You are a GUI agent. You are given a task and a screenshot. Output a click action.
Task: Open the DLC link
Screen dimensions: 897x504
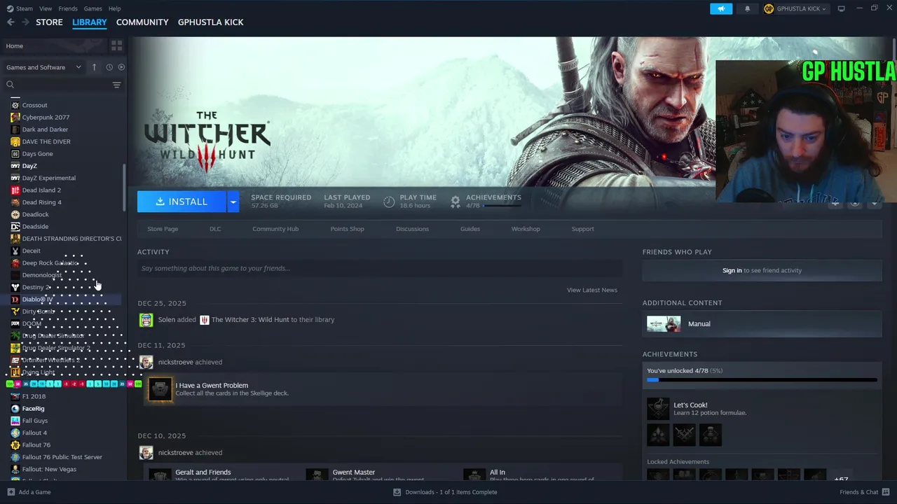click(215, 229)
